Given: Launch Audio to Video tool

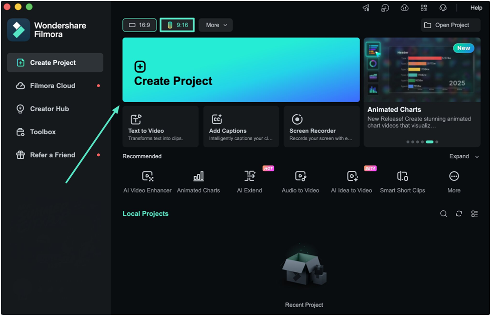Looking at the screenshot, I should pyautogui.click(x=300, y=182).
